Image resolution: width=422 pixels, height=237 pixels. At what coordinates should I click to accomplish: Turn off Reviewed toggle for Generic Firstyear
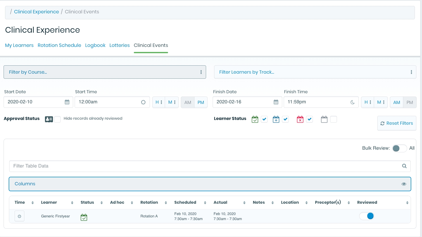tap(367, 216)
